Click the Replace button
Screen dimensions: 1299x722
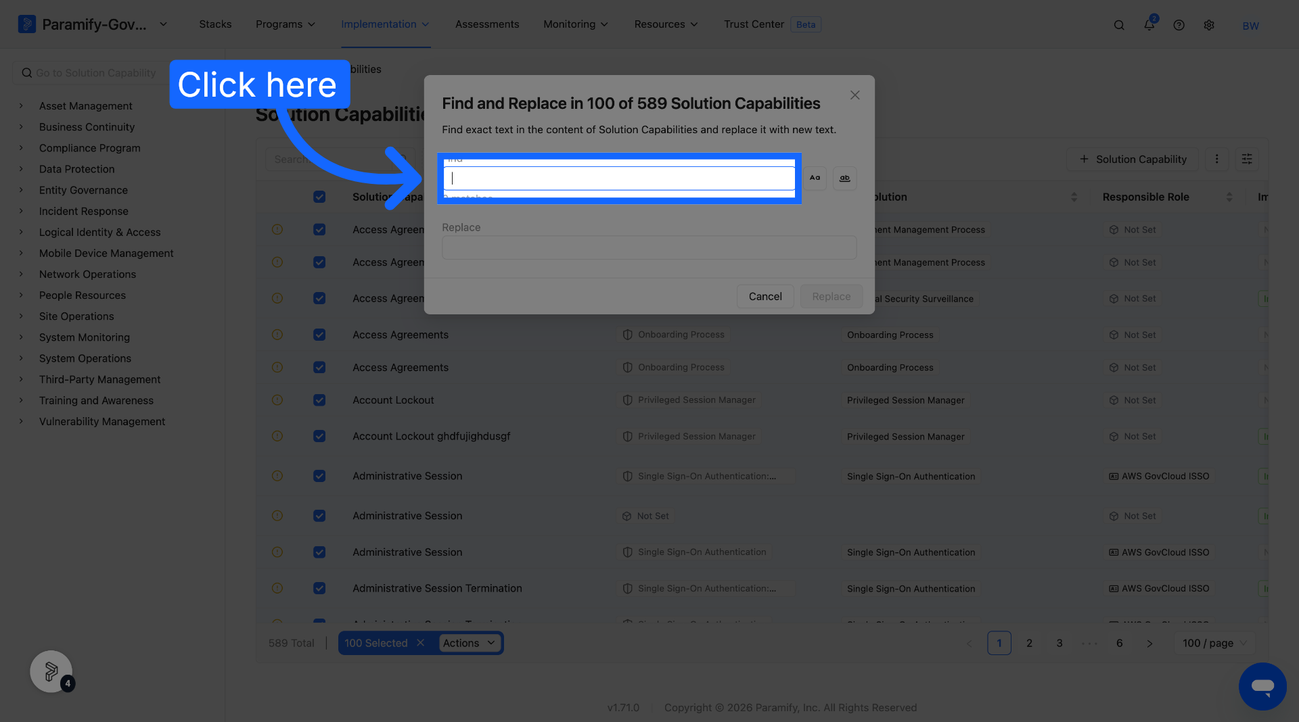pyautogui.click(x=831, y=296)
